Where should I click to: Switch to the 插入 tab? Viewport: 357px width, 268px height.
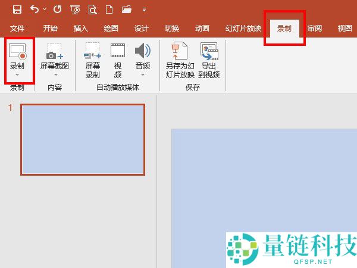pyautogui.click(x=80, y=28)
